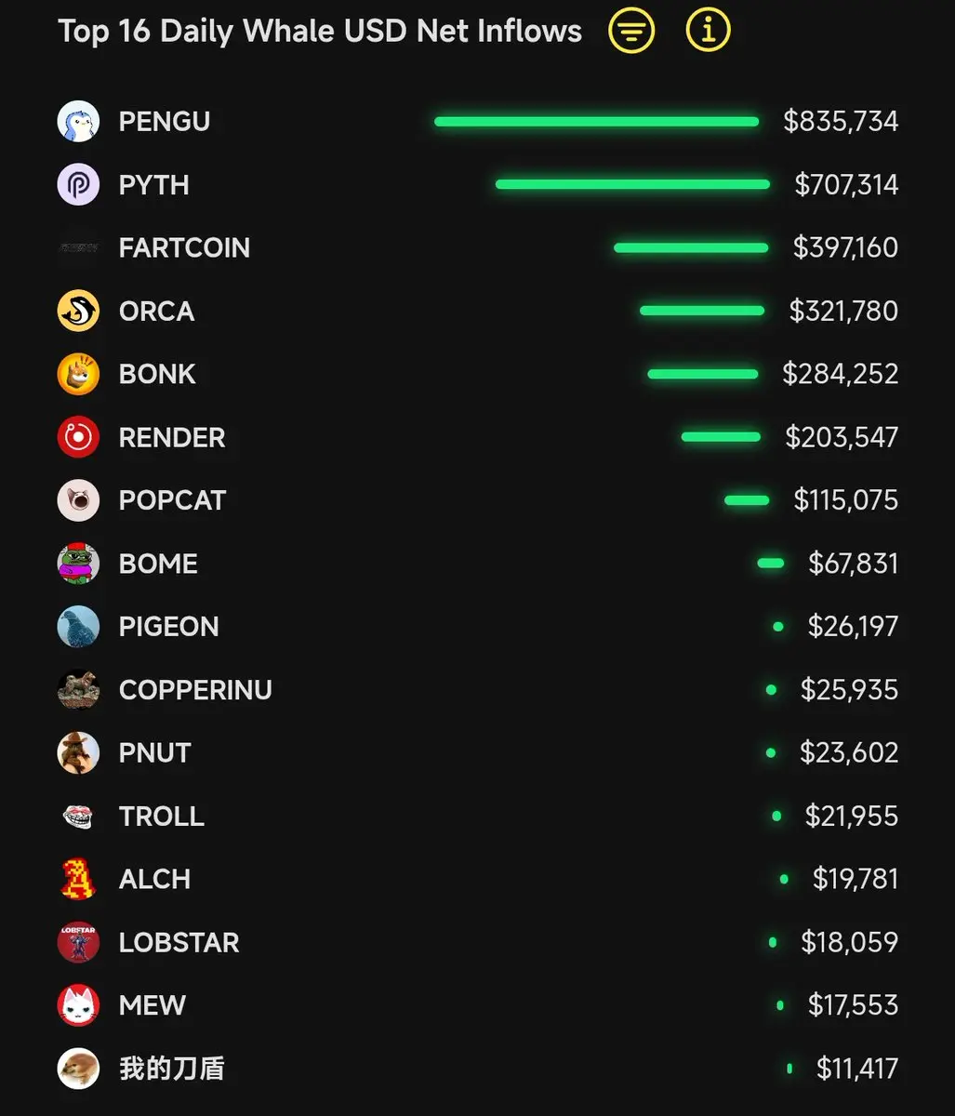Click the ORCA whale token icon
Image resolution: width=955 pixels, height=1116 pixels.
pos(78,311)
